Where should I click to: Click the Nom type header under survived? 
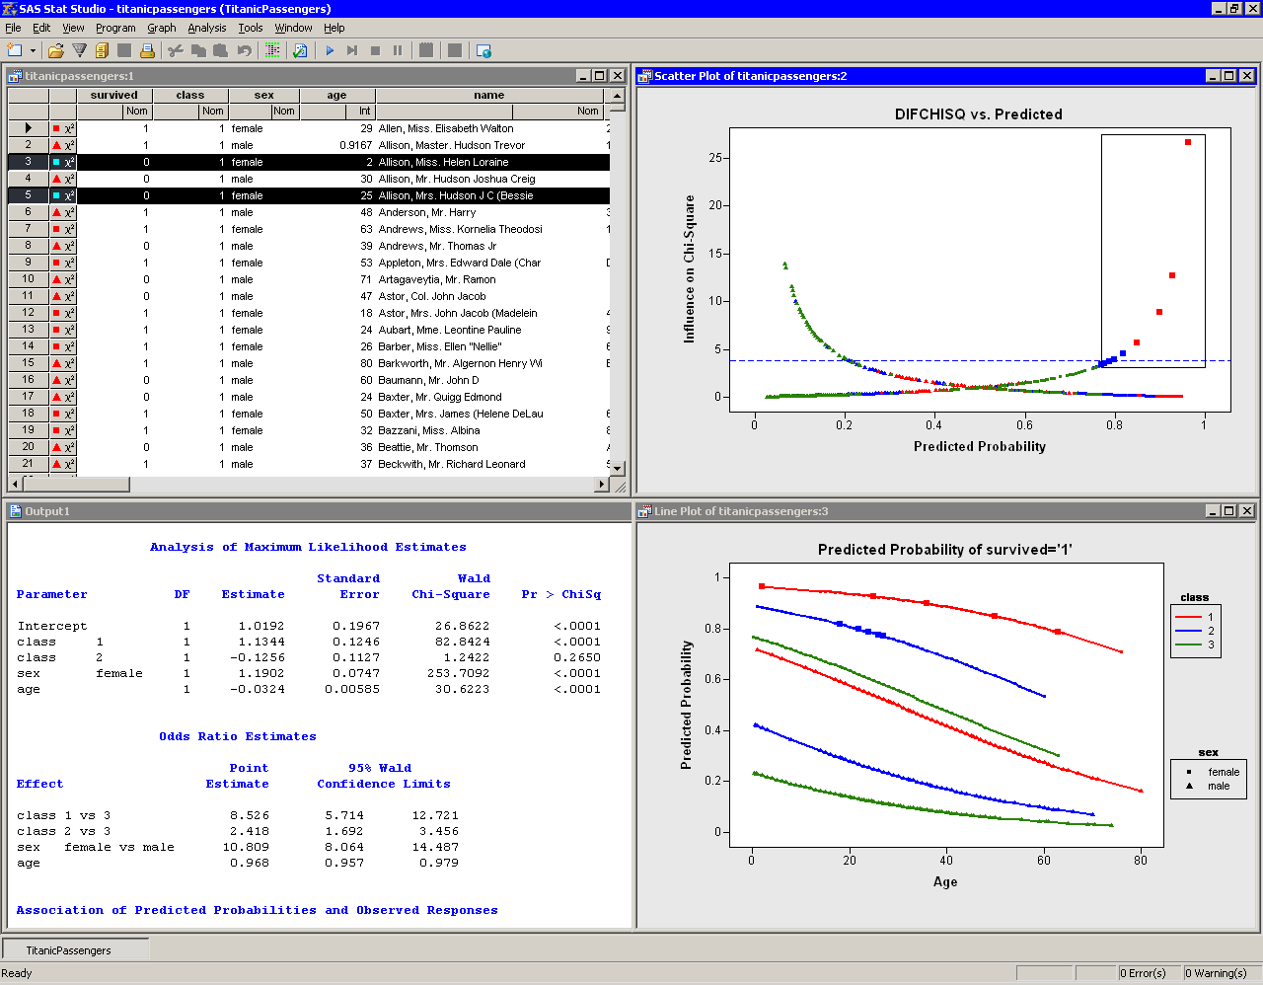tap(136, 111)
